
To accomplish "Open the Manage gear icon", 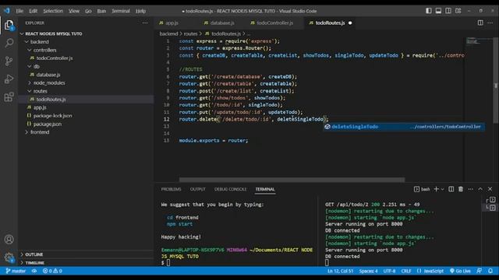I will click(x=9, y=257).
